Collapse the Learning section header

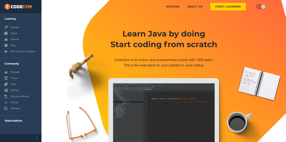(10, 19)
